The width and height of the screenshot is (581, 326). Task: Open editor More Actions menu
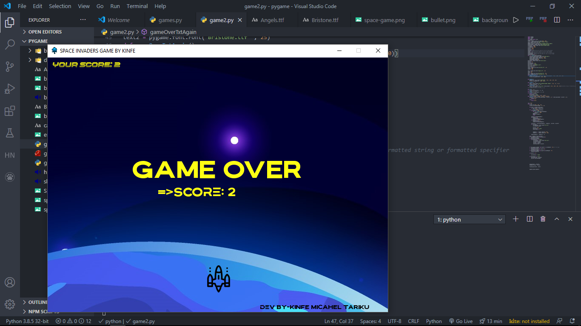[x=570, y=20]
